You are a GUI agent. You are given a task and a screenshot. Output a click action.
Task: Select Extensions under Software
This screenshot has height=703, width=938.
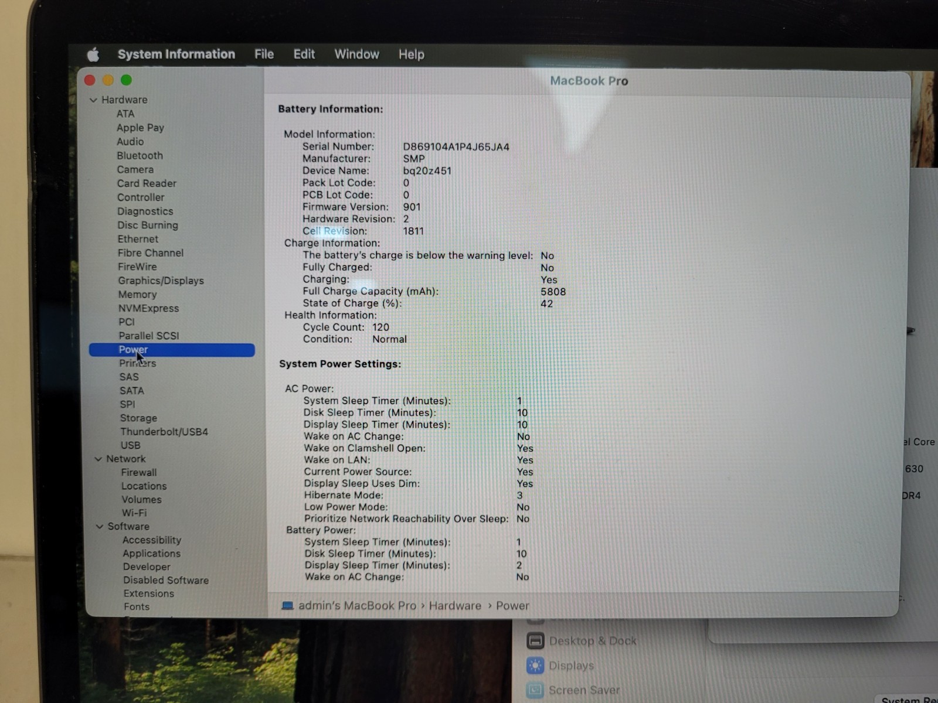(x=149, y=594)
